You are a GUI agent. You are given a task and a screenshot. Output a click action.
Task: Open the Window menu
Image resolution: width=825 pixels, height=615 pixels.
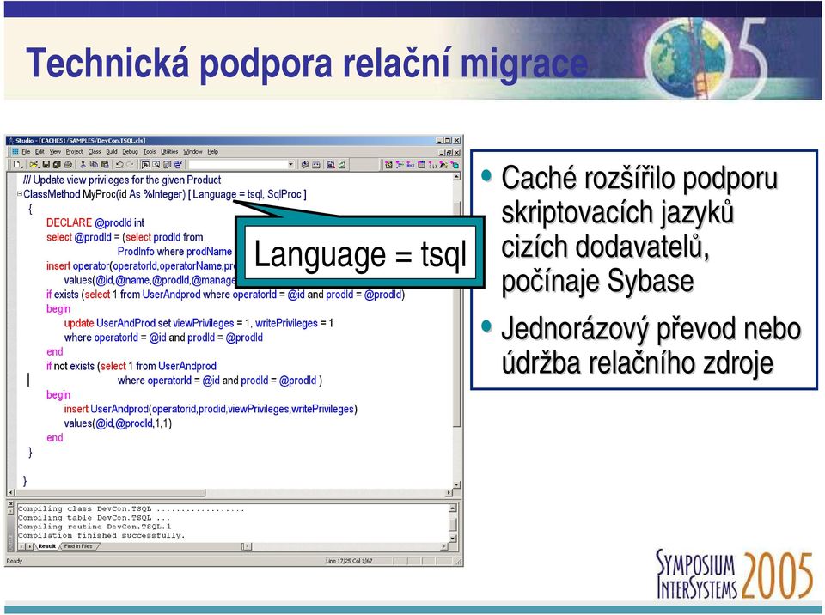click(192, 151)
